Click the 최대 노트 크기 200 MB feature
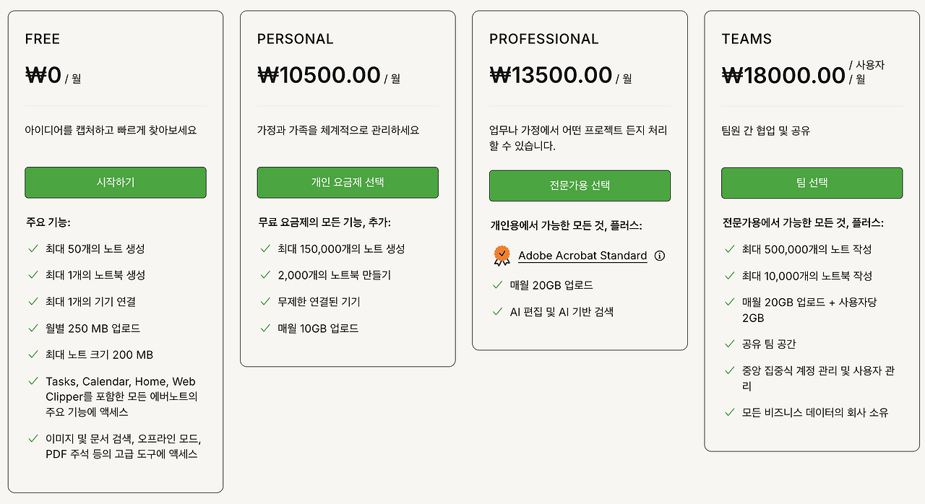The height and width of the screenshot is (504, 925). [x=99, y=355]
